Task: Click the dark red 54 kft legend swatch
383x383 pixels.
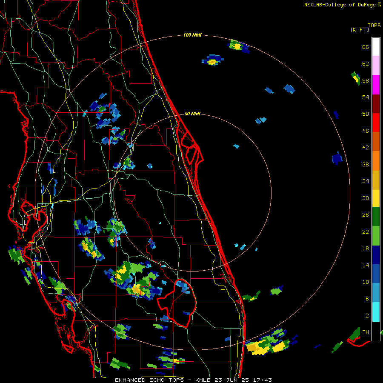Action: tap(376, 104)
